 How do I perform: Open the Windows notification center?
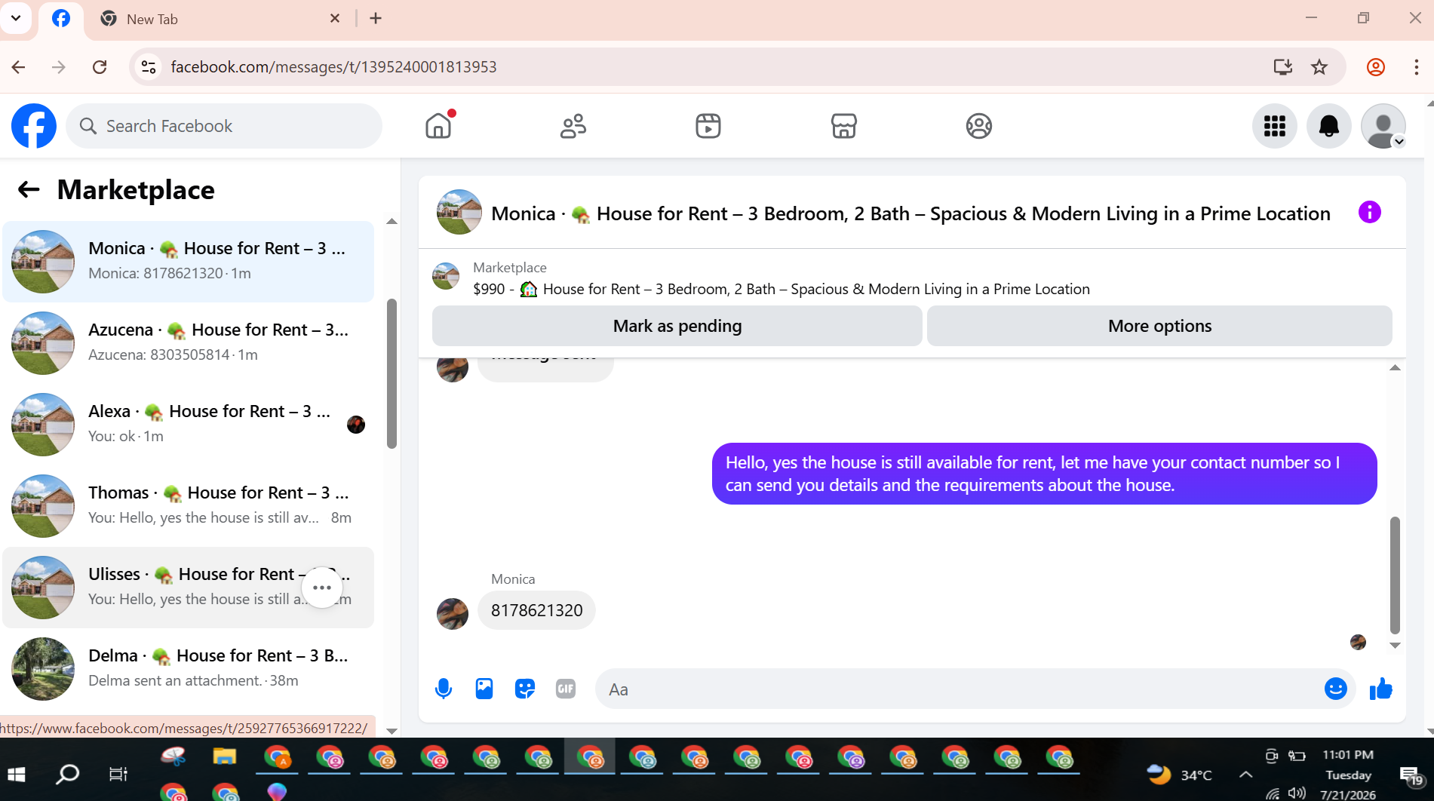[x=1410, y=775]
